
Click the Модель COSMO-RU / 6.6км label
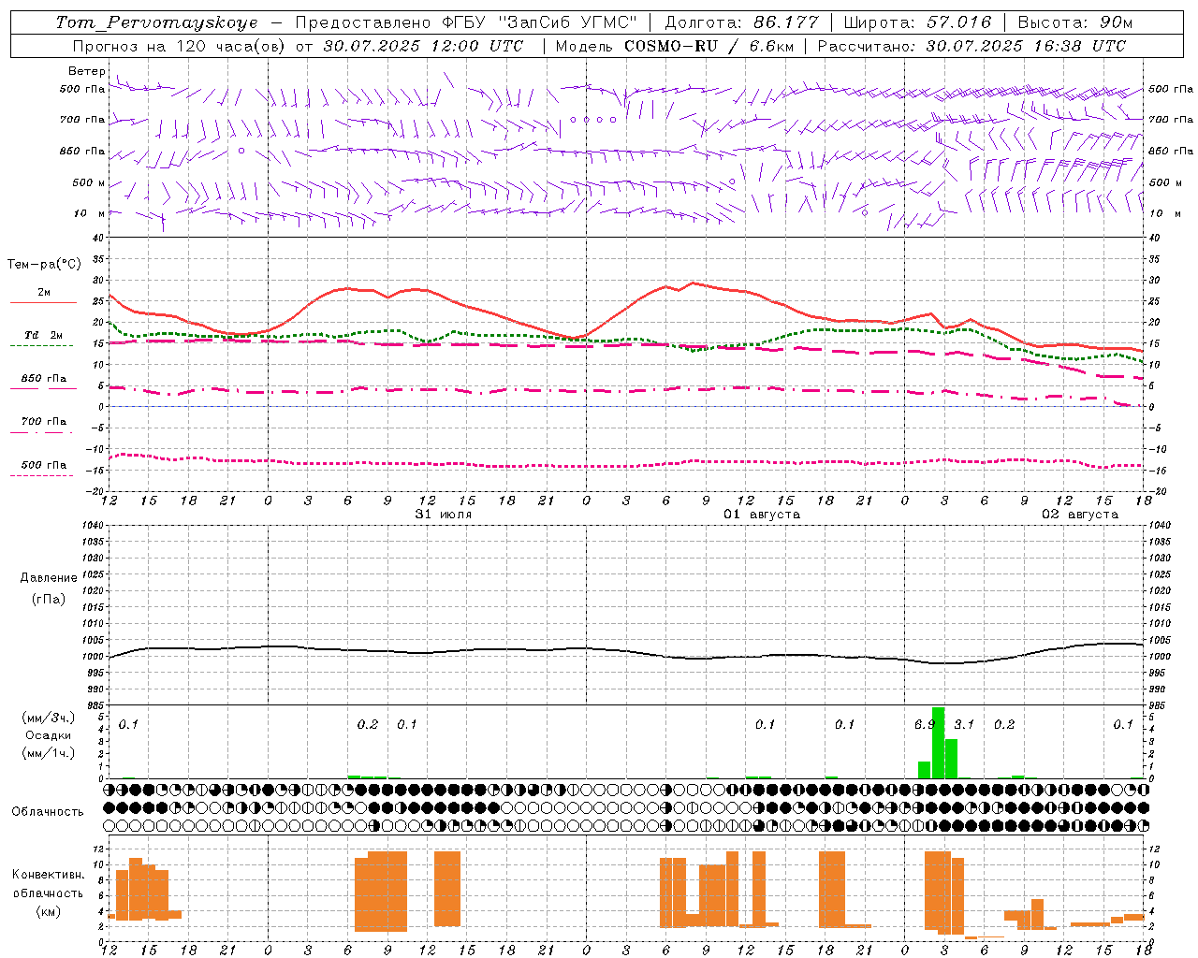[674, 46]
